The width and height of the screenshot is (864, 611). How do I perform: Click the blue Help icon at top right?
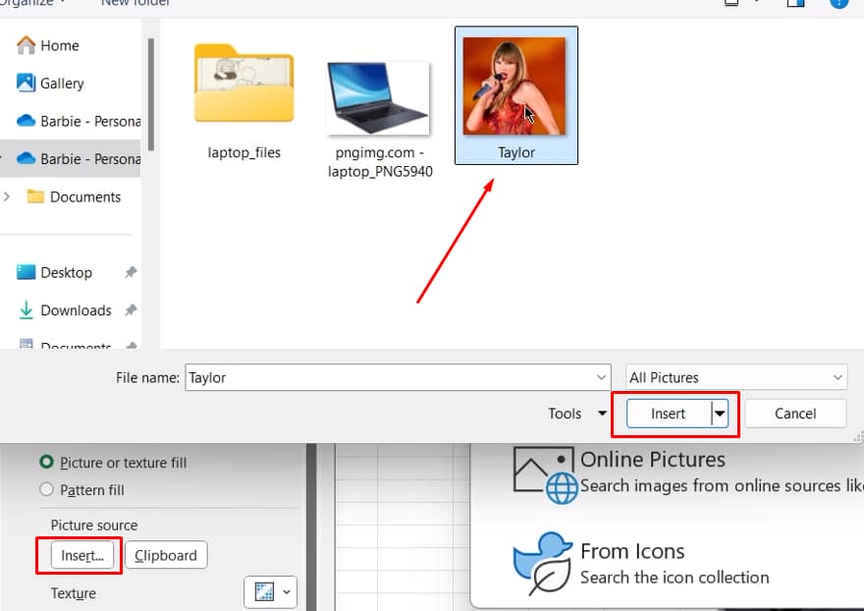coord(843,3)
